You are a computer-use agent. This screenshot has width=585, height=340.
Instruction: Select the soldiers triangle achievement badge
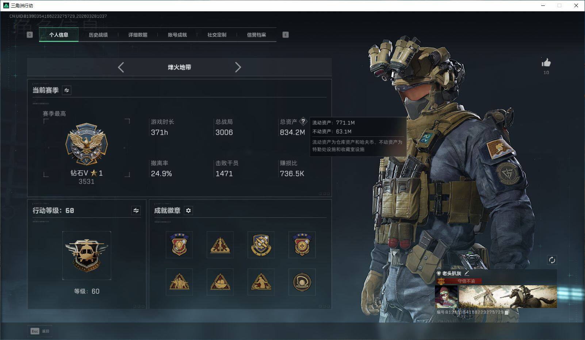[x=179, y=282]
